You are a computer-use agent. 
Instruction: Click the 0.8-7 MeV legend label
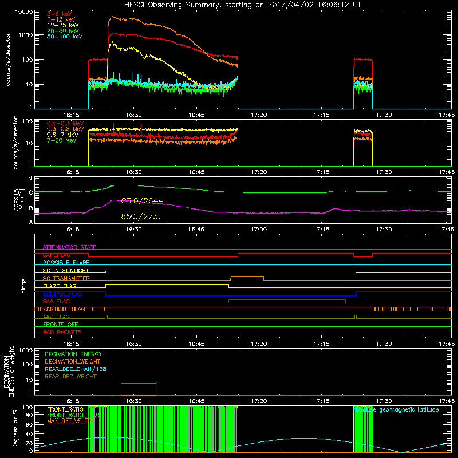point(62,135)
